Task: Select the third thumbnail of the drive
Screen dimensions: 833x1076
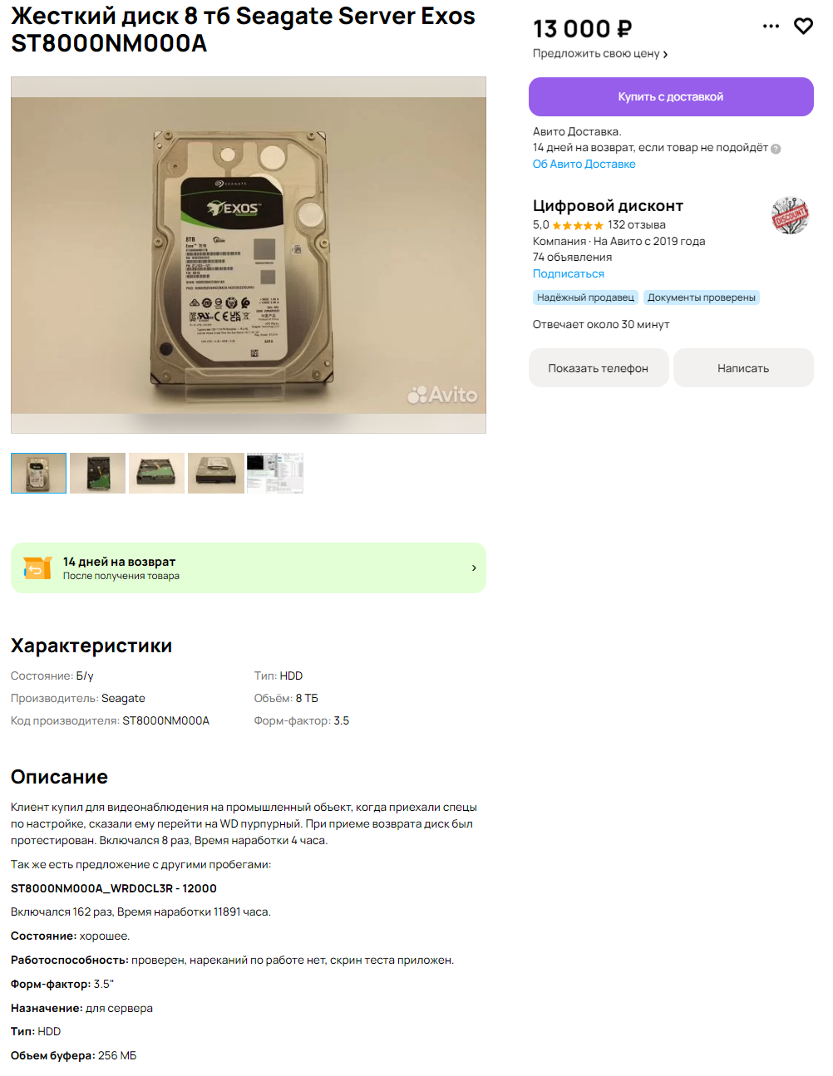Action: tap(156, 473)
